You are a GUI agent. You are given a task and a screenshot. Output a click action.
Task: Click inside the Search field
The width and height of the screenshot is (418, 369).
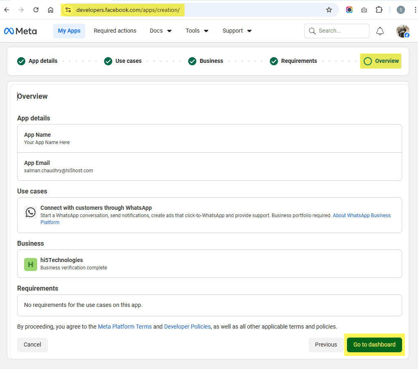(x=337, y=31)
